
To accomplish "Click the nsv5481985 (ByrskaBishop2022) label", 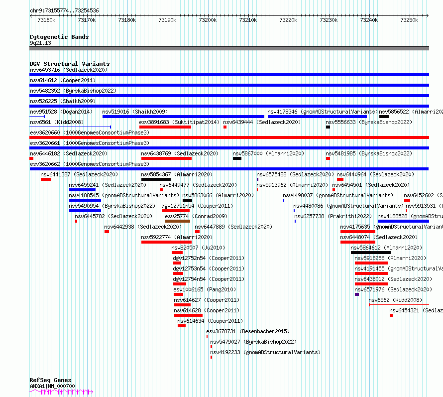I will (x=369, y=153).
